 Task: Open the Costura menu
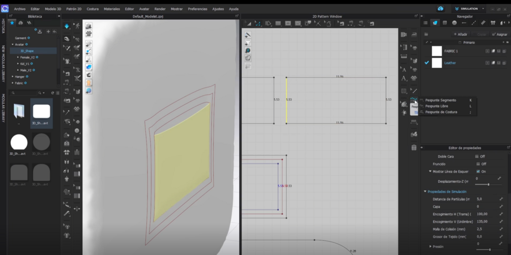point(93,9)
